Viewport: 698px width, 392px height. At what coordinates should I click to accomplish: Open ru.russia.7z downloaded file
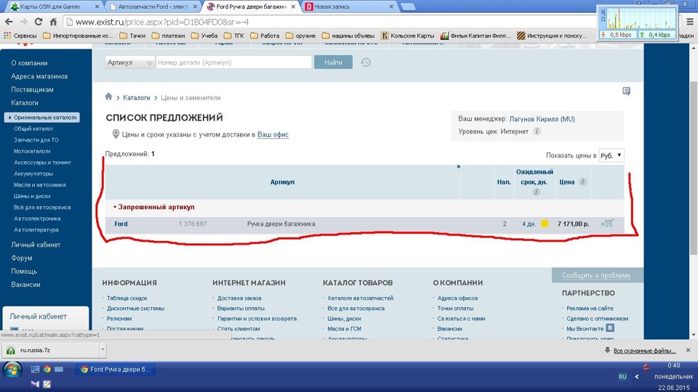(x=50, y=350)
